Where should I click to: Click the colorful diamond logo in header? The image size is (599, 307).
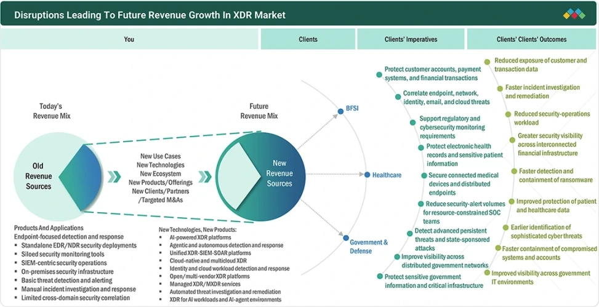coord(574,14)
